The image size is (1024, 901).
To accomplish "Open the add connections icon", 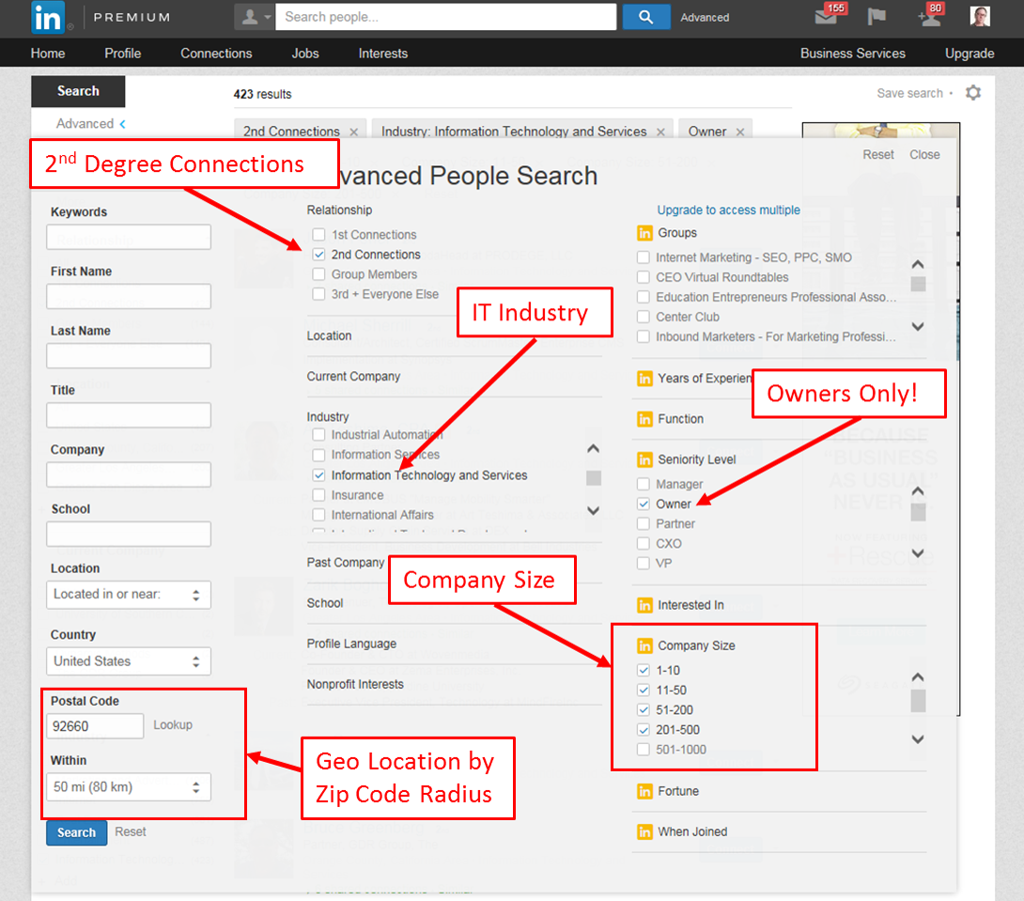I will click(929, 17).
